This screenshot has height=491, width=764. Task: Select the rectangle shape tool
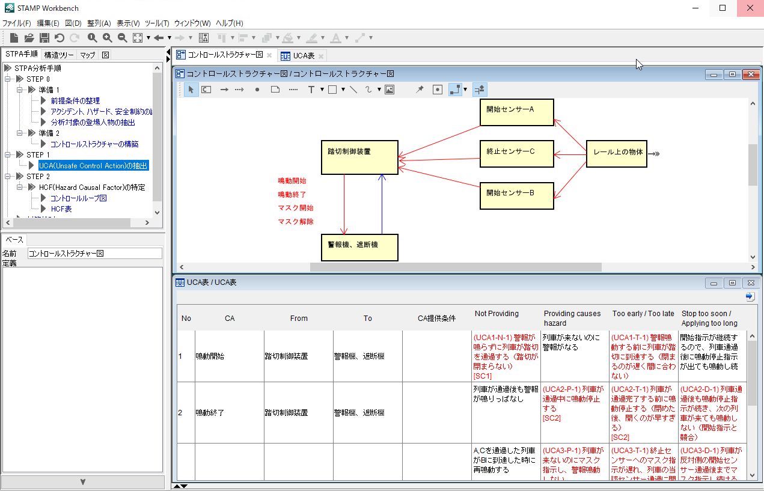(332, 90)
